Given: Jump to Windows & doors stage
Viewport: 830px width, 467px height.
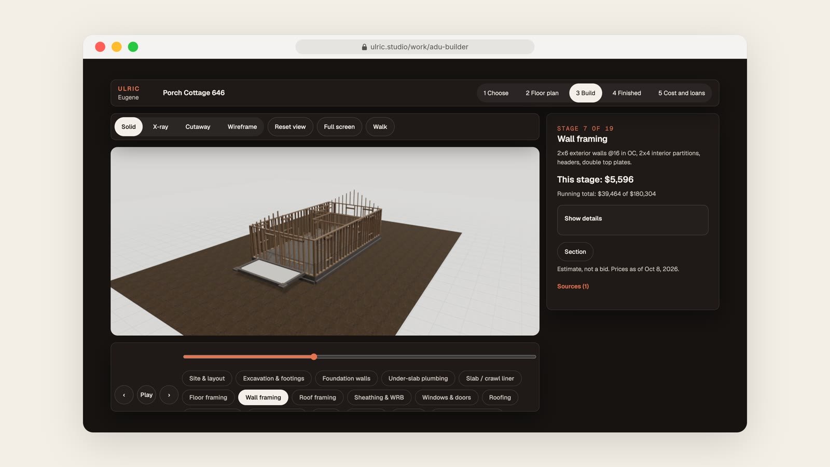Looking at the screenshot, I should point(447,397).
